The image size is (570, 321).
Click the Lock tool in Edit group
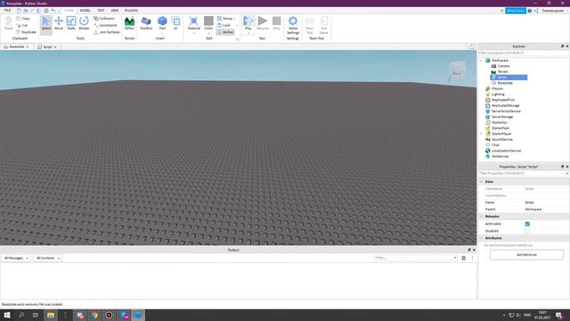pos(224,25)
